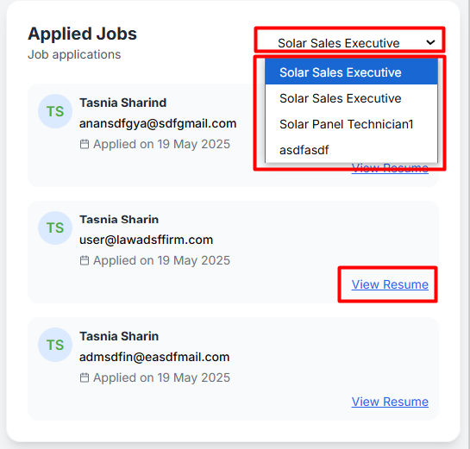Choose second Solar Sales Executive option
This screenshot has height=449, width=470.
point(351,98)
